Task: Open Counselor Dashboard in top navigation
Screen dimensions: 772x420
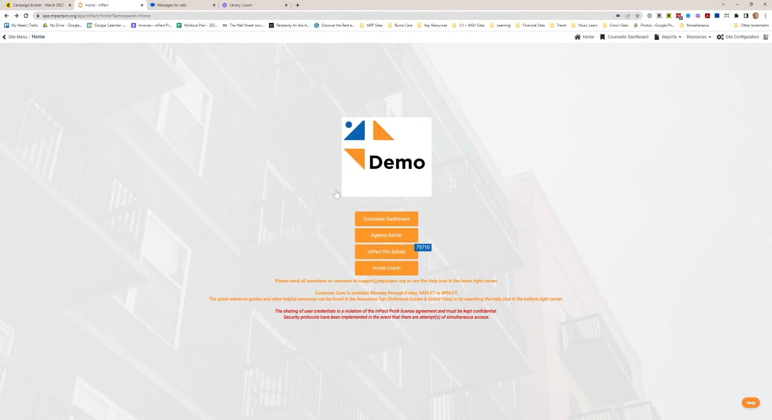Action: 624,37
